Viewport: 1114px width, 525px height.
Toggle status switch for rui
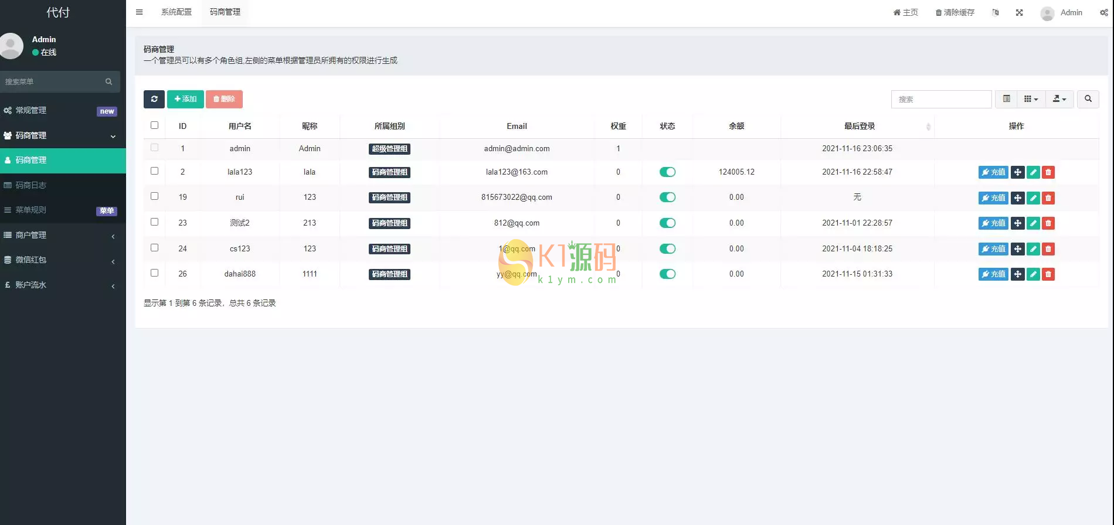667,197
